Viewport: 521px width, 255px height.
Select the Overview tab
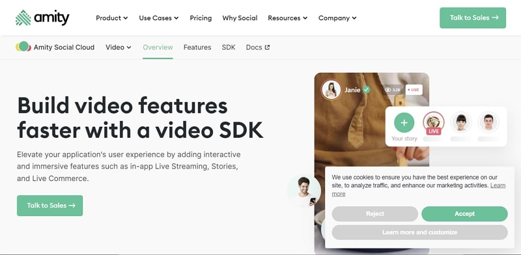pyautogui.click(x=158, y=47)
